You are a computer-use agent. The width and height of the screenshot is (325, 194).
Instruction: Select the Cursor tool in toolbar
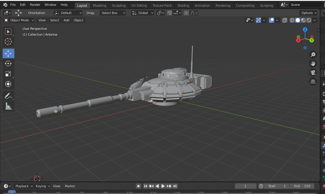pos(8,42)
